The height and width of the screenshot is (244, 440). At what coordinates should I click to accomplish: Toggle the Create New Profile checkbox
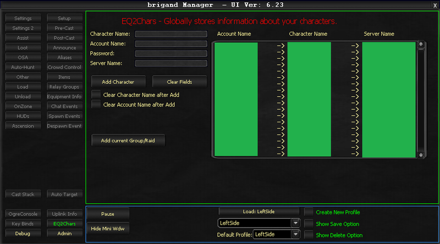coord(309,212)
